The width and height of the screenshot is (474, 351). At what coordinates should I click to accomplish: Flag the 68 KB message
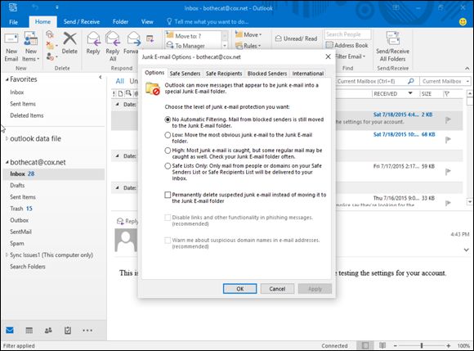tap(448, 139)
